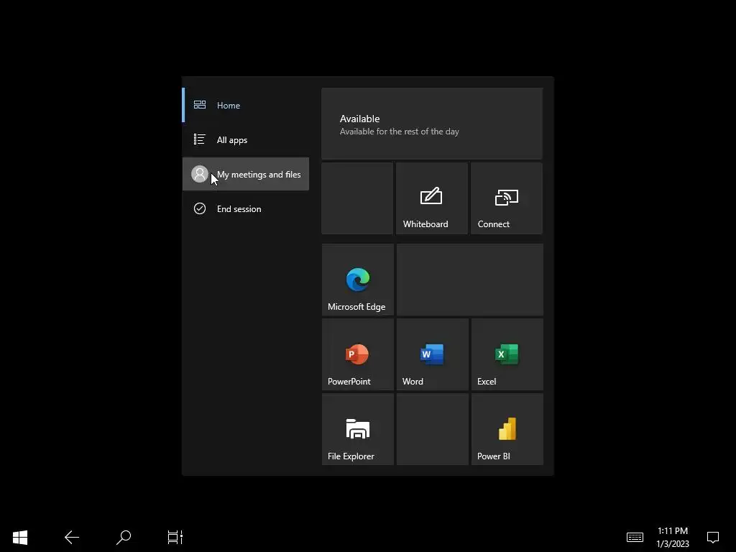Screen dimensions: 736x552
Task: Click the Windows Start button
Action: coord(20,537)
